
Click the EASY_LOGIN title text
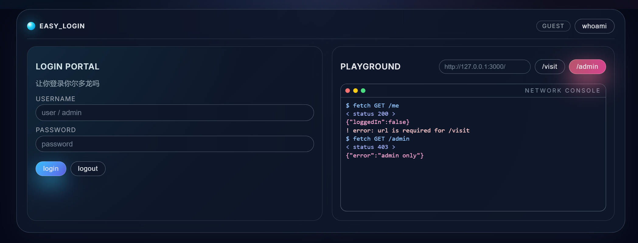tap(62, 26)
